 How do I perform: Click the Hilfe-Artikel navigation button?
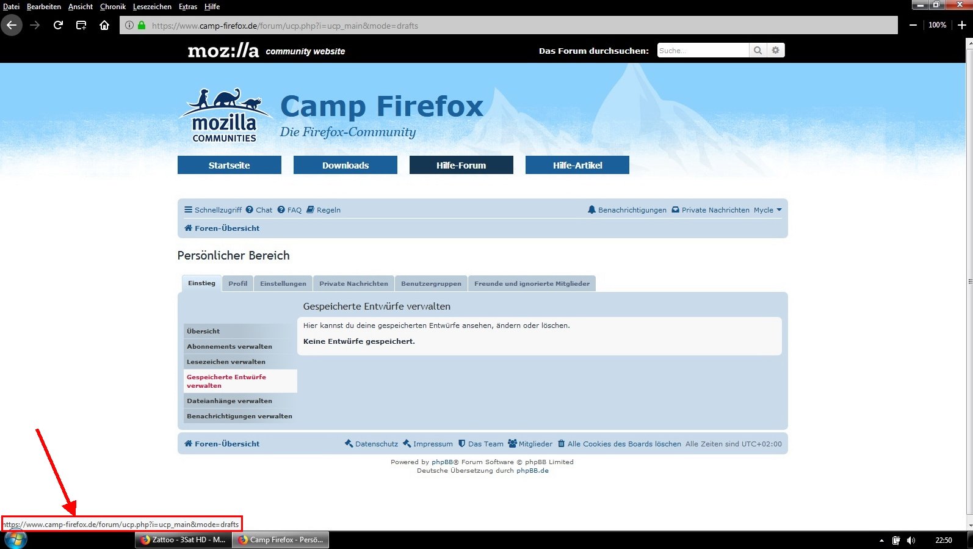coord(577,165)
